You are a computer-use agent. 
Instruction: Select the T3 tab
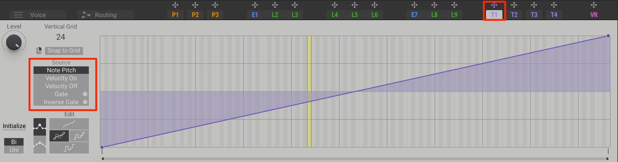click(534, 15)
